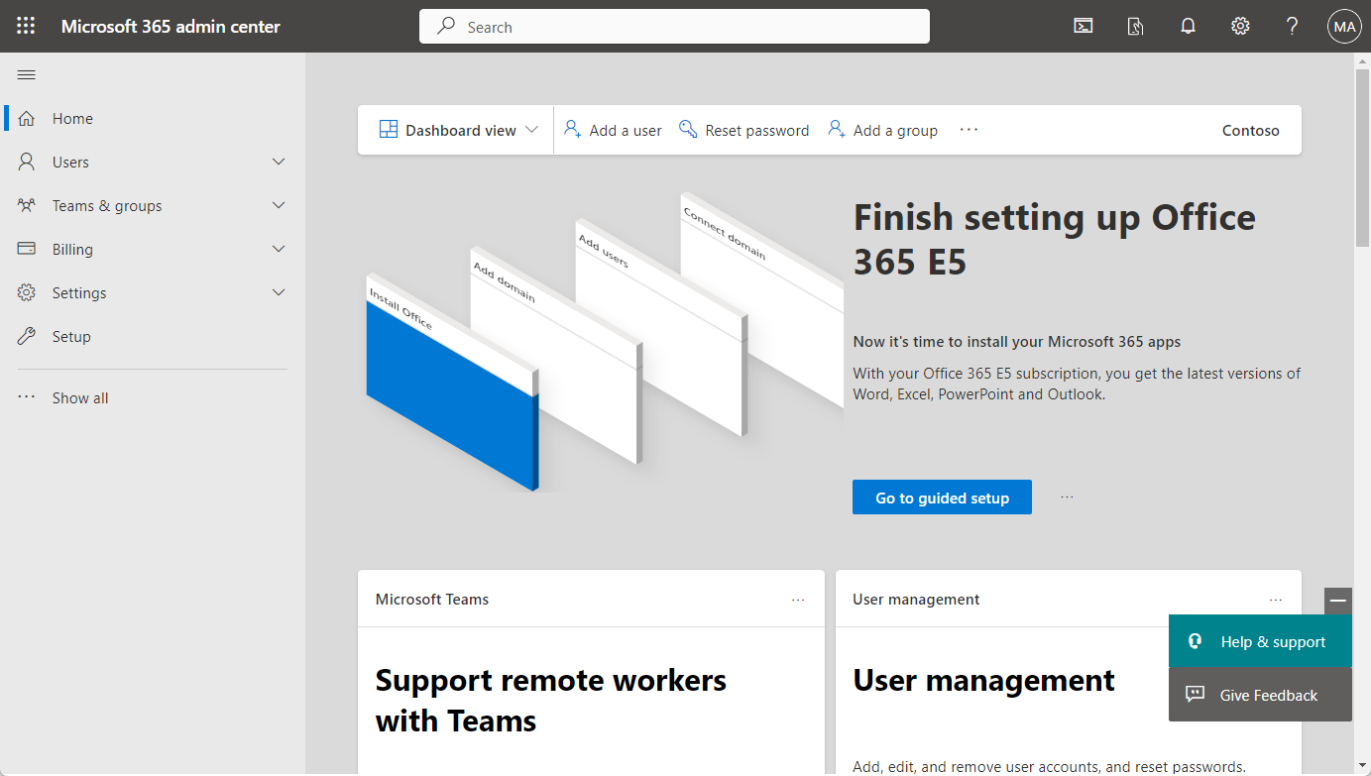Open the Microsoft 365 app launcher
1371x776 pixels.
pos(26,26)
